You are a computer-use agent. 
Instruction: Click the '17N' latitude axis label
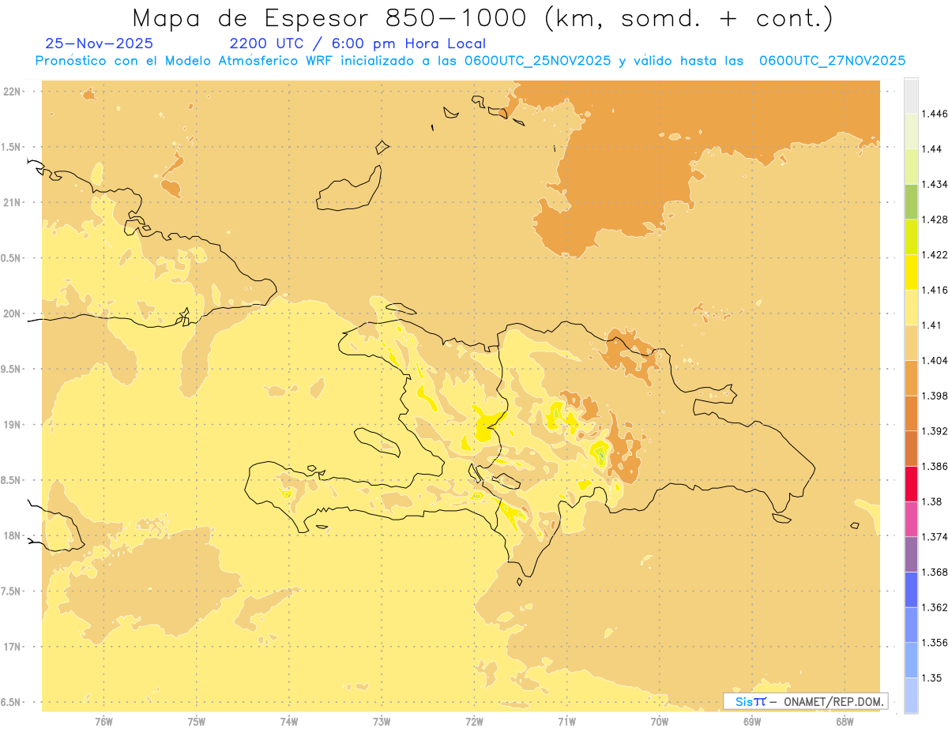[12, 647]
